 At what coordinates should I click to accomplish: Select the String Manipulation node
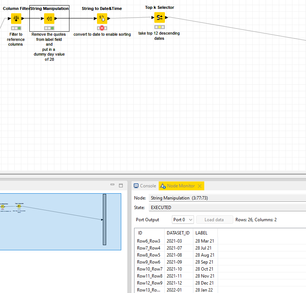pyautogui.click(x=49, y=18)
